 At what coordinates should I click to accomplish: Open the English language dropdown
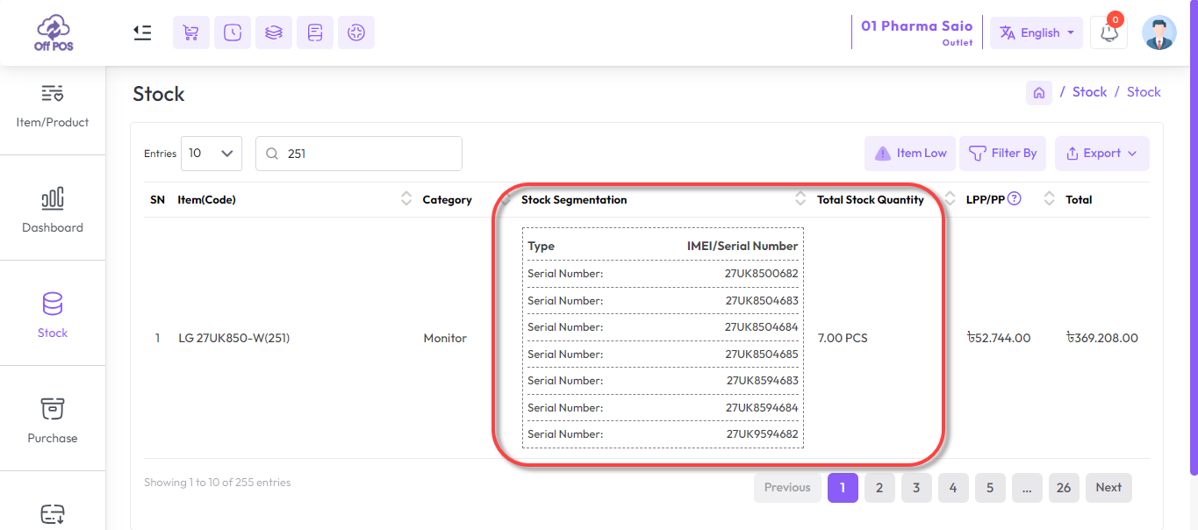[x=1037, y=32]
